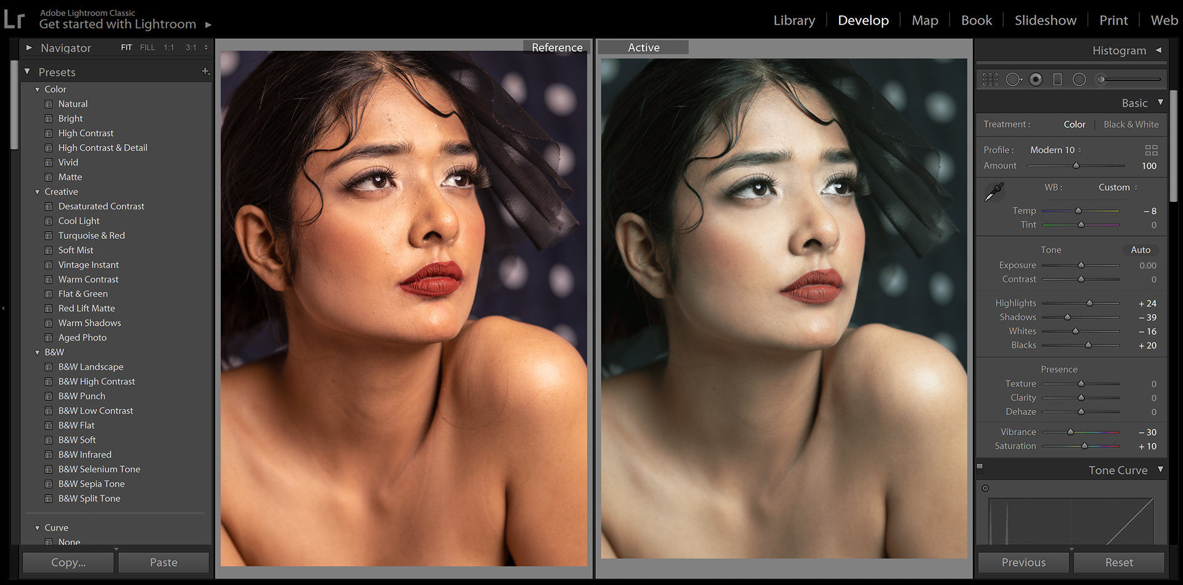Viewport: 1183px width, 585px height.
Task: Click the Lightroom Lr logo
Action: tap(14, 19)
